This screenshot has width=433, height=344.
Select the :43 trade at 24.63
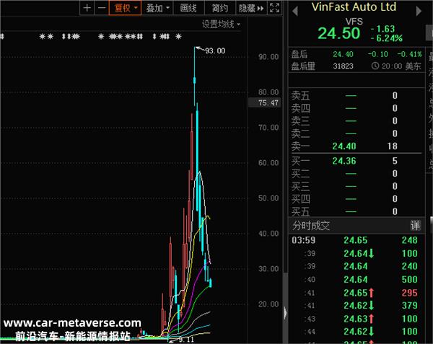(357, 319)
